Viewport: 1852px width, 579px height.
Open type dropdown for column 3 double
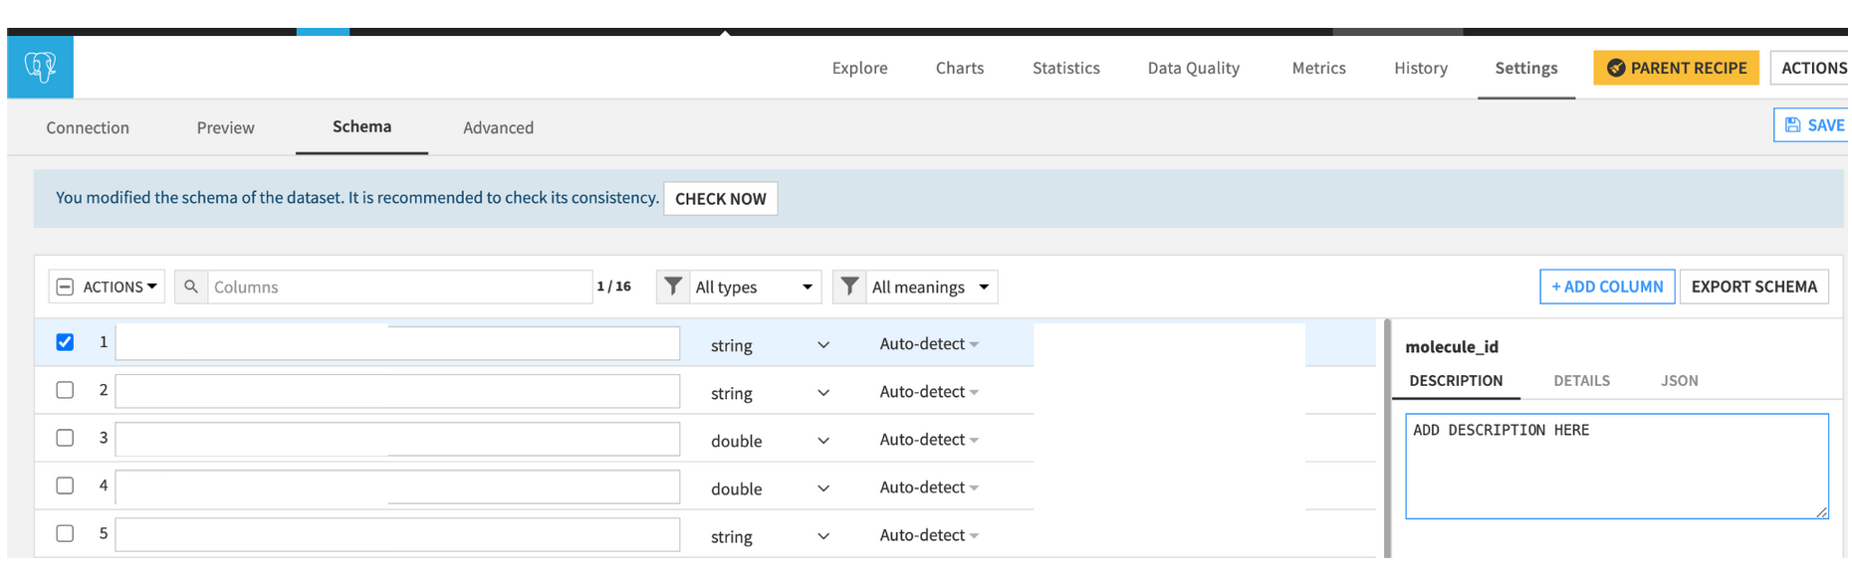(x=770, y=441)
